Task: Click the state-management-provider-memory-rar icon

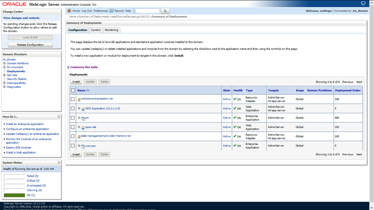Action: point(79,137)
